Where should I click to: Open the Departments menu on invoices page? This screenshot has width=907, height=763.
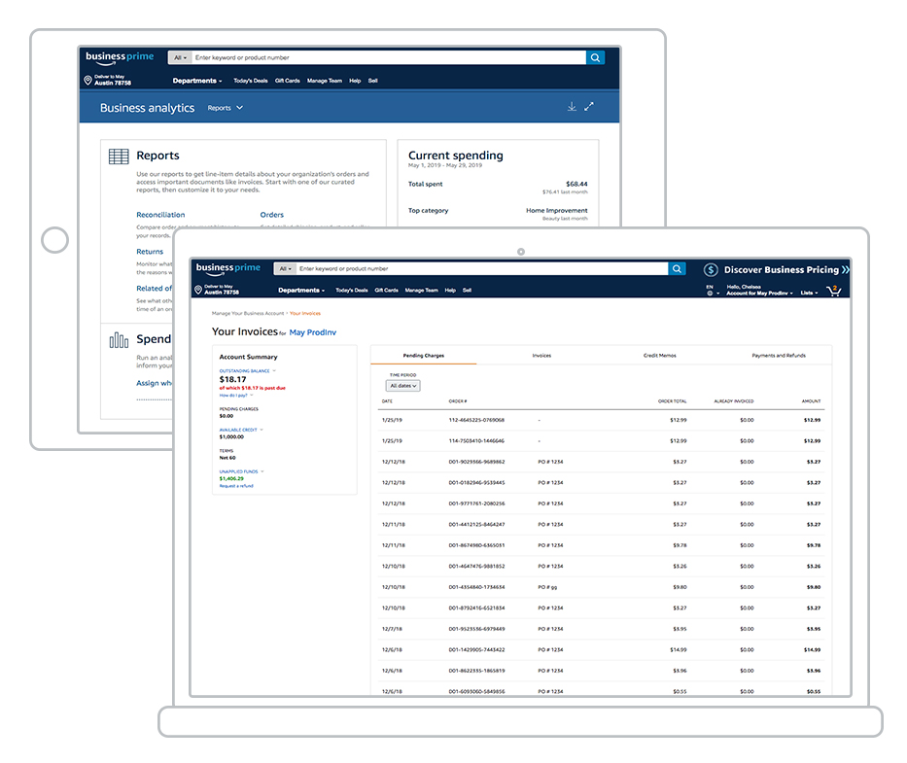point(301,291)
